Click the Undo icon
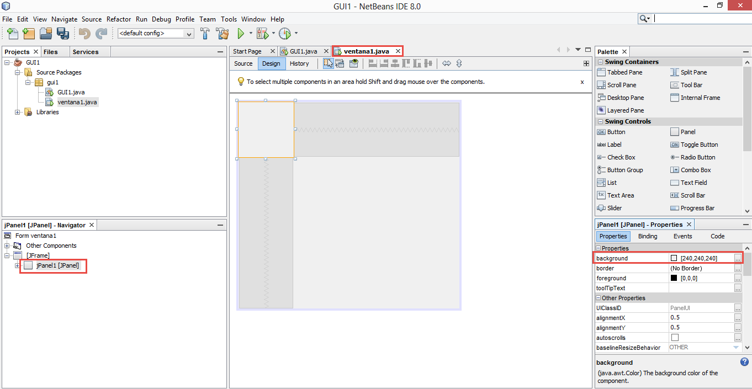The height and width of the screenshot is (389, 752). tap(83, 34)
